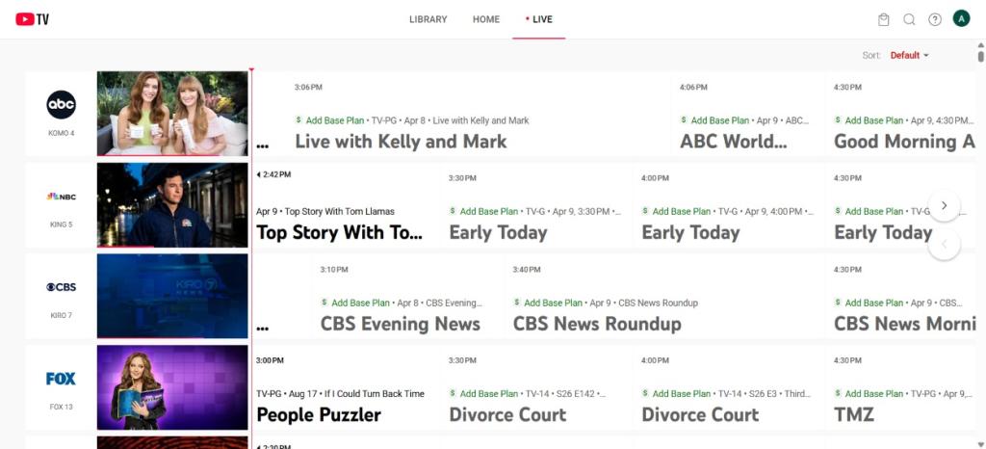Advance the guide with the right chevron
Viewport: 986px width, 449px height.
coord(944,205)
